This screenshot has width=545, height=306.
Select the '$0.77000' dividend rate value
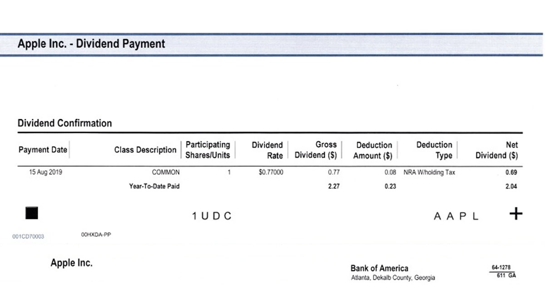tap(271, 172)
